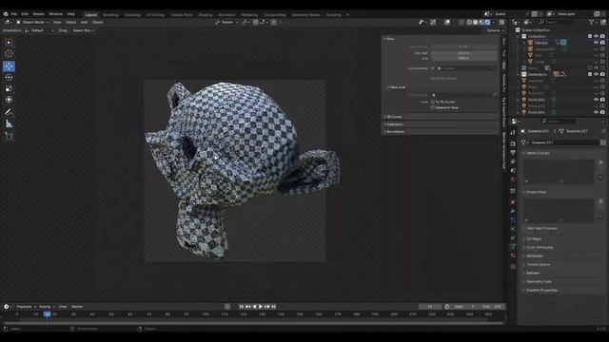The height and width of the screenshot is (342, 609).
Task: Hide Generators collection via eye icon
Action: point(597,74)
